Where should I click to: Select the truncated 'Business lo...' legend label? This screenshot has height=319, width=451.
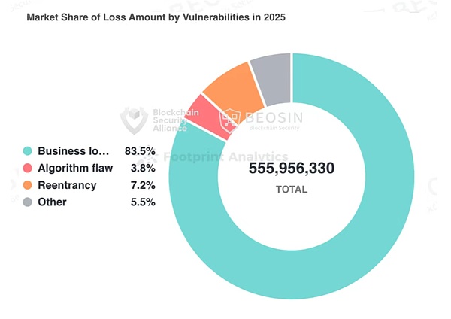click(x=73, y=151)
